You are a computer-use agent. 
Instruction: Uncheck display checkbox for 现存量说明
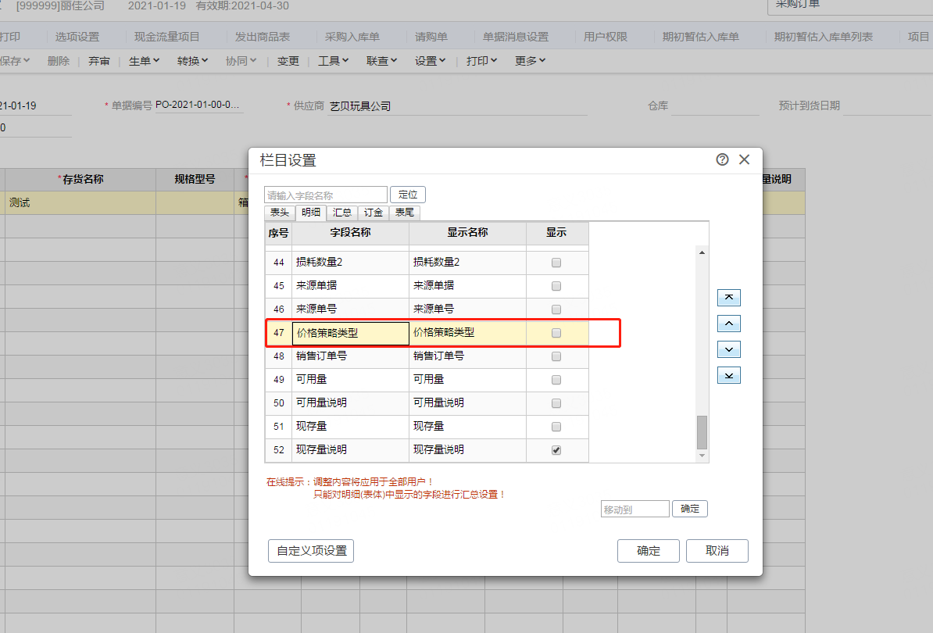556,450
